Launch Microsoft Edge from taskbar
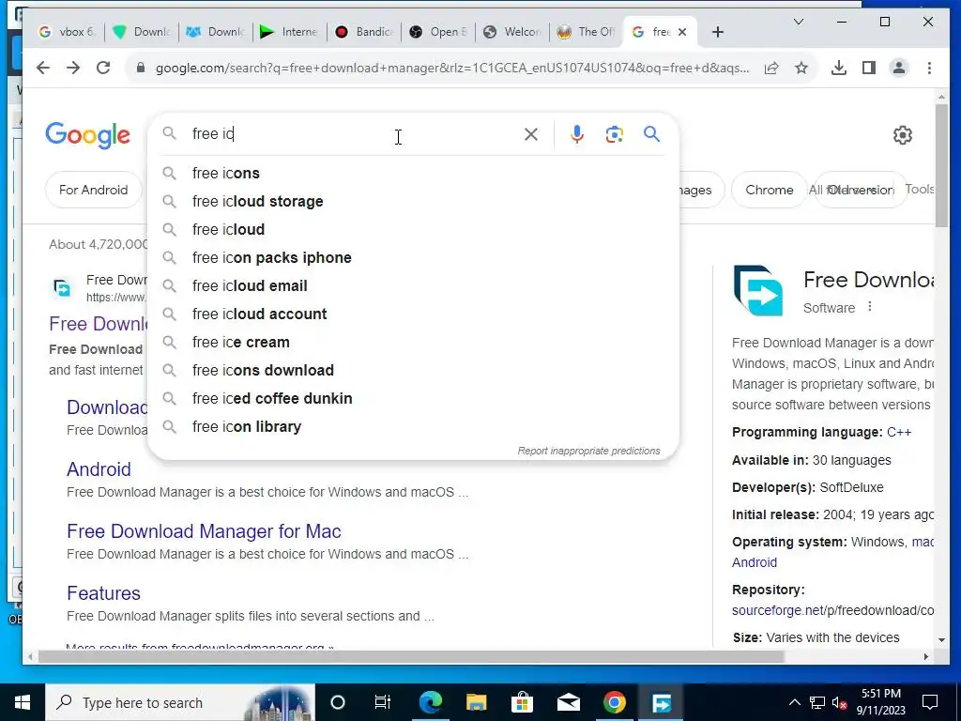This screenshot has width=961, height=721. click(x=430, y=702)
